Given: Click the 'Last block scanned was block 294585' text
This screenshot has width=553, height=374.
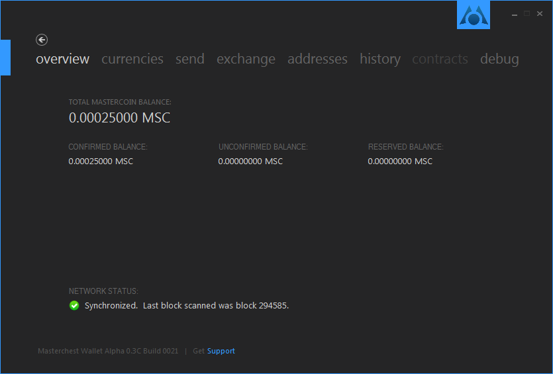Looking at the screenshot, I should click(216, 306).
